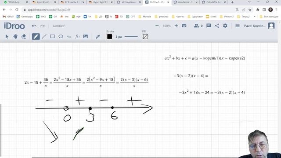Open the Moodle bookmarks folder
The height and width of the screenshot is (158, 281).
145,17
